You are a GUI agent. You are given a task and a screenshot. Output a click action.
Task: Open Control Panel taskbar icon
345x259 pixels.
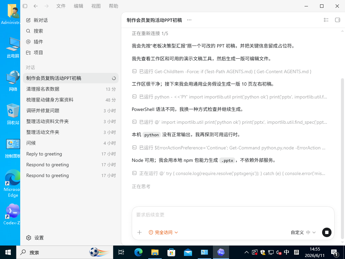click(205, 252)
